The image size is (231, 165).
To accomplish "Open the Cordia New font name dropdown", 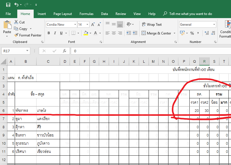I will click(75, 25).
